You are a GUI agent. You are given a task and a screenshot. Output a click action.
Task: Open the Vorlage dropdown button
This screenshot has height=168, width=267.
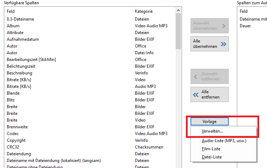click(x=209, y=121)
